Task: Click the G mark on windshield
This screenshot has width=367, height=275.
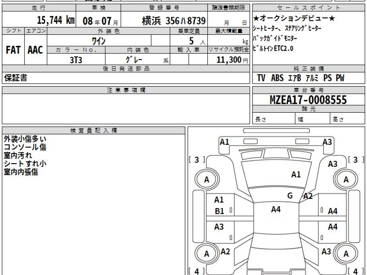Action: click(290, 196)
